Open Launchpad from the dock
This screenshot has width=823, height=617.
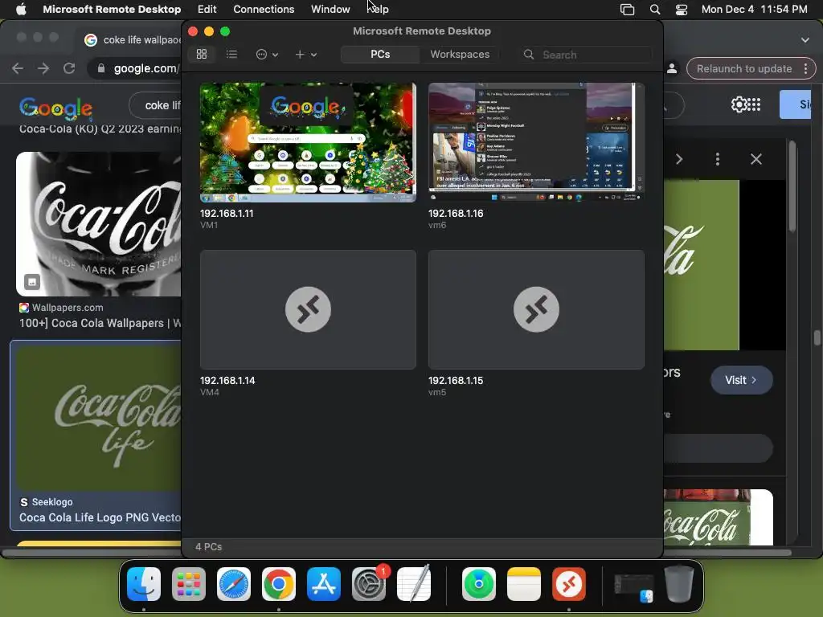pos(189,584)
